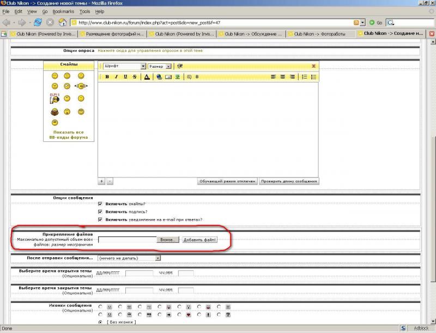Center-align the text in the editor
This screenshot has height=333, width=436.
(x=283, y=77)
